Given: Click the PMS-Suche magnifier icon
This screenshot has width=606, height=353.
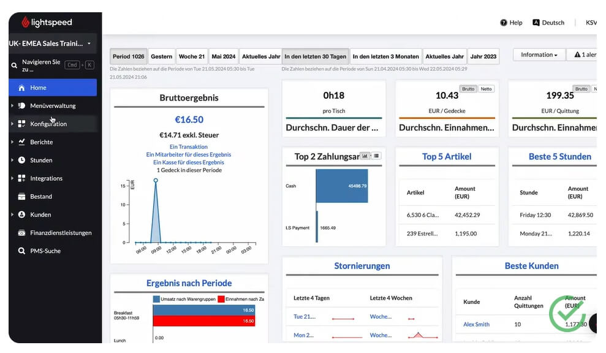Looking at the screenshot, I should pyautogui.click(x=21, y=251).
